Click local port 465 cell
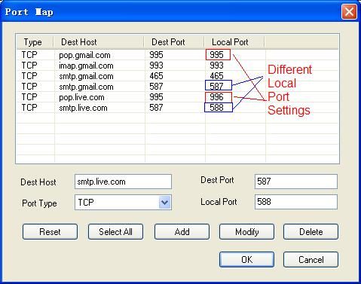This screenshot has height=284, width=361. pyautogui.click(x=216, y=76)
